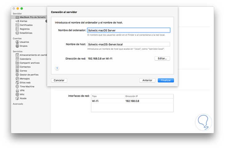This screenshot has width=225, height=149.
Task: Expand the Avanzado sidebar section
Action: (x=18, y=104)
